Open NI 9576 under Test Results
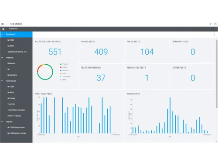The width and height of the screenshot is (218, 164). tap(10, 92)
